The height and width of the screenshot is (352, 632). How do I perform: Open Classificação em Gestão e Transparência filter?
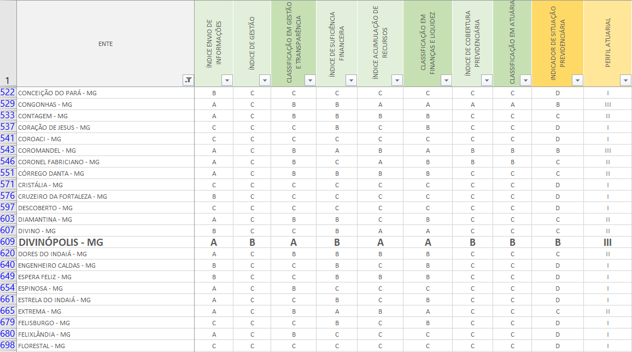[310, 80]
